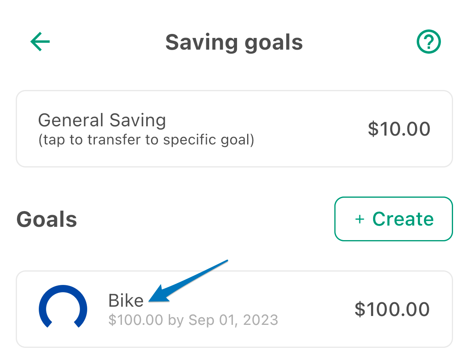Tap the Bike goal deadline Sep 01, 2023
The height and width of the screenshot is (364, 470).
click(x=233, y=320)
